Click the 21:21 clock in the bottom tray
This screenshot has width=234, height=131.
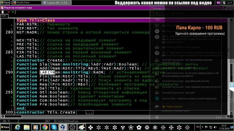pyautogui.click(x=224, y=127)
